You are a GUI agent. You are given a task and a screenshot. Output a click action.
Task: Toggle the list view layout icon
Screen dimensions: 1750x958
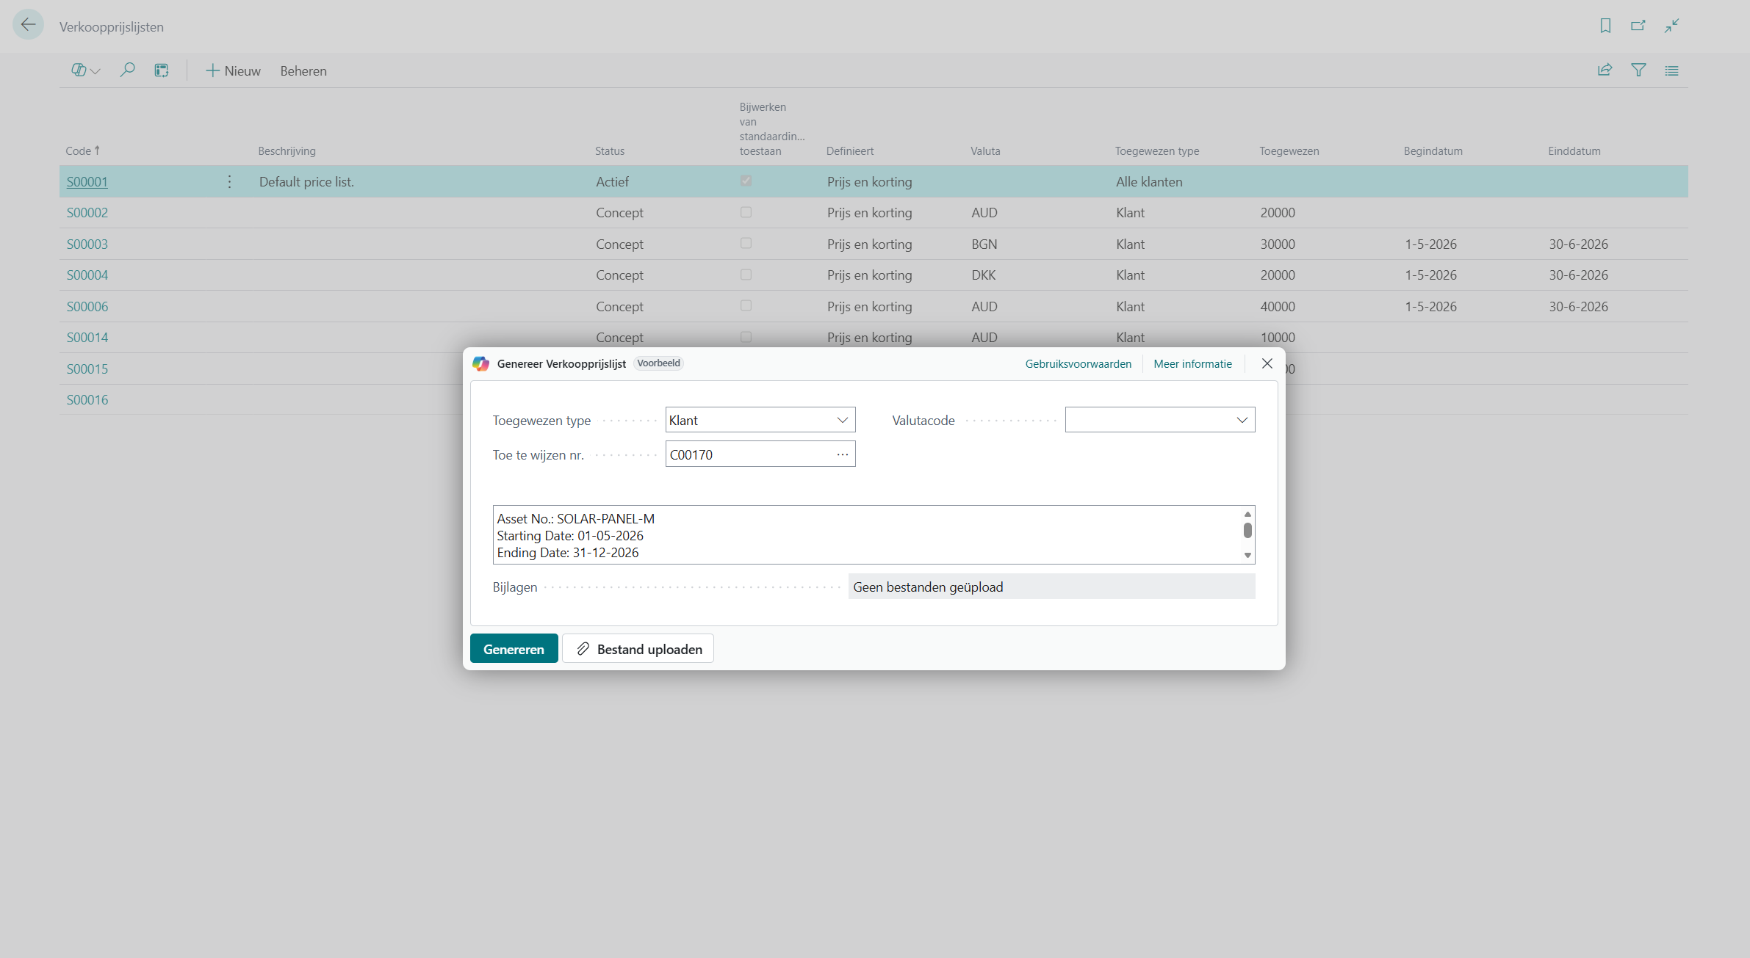(x=1671, y=70)
